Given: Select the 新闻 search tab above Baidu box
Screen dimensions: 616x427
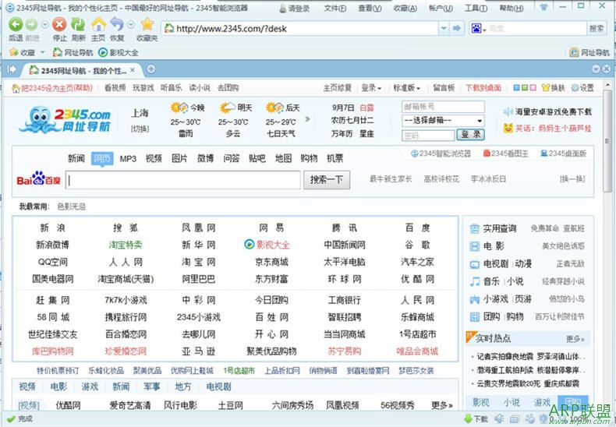Looking at the screenshot, I should tap(76, 158).
